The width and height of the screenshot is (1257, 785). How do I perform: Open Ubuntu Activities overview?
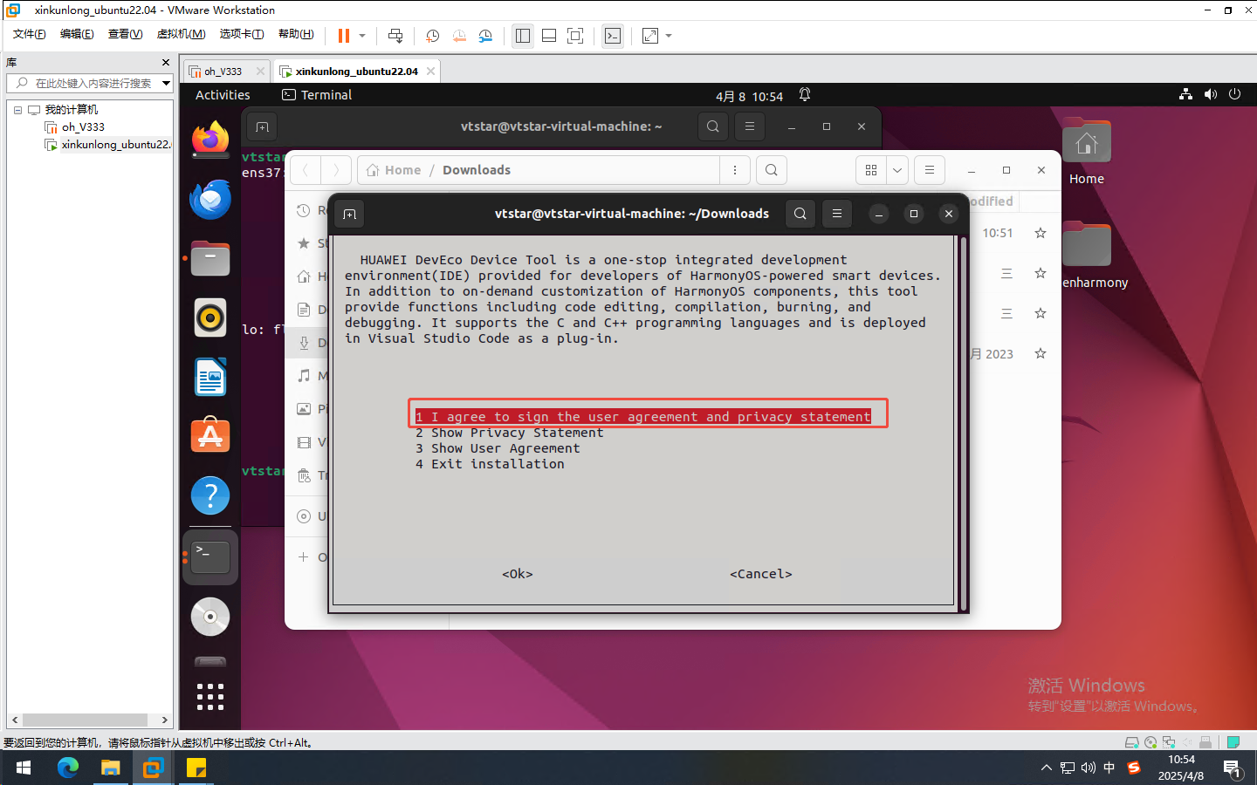pos(223,95)
